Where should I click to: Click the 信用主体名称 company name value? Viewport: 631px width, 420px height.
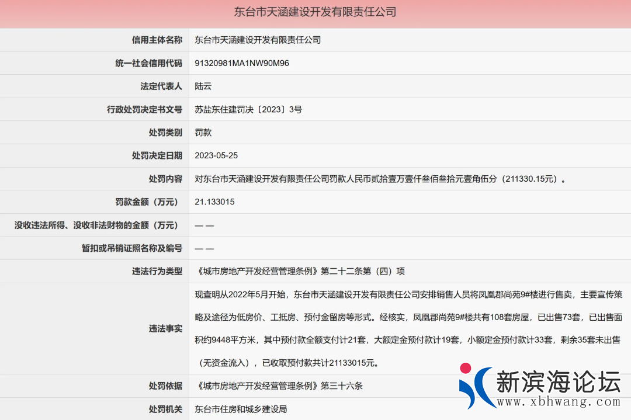pos(258,40)
